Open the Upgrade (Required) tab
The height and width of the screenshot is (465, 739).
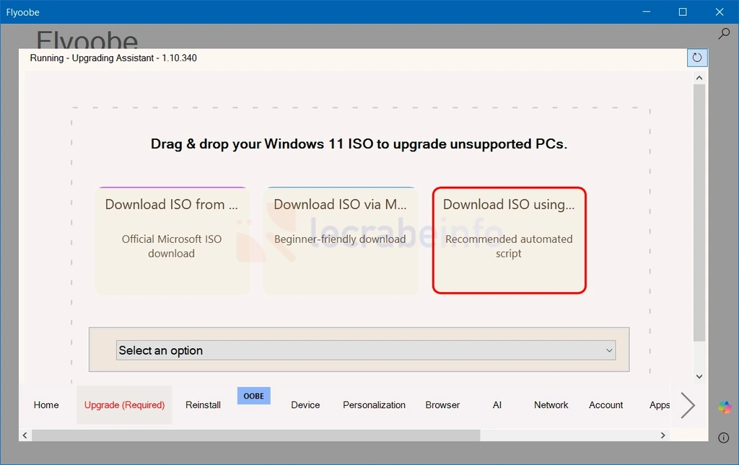124,405
